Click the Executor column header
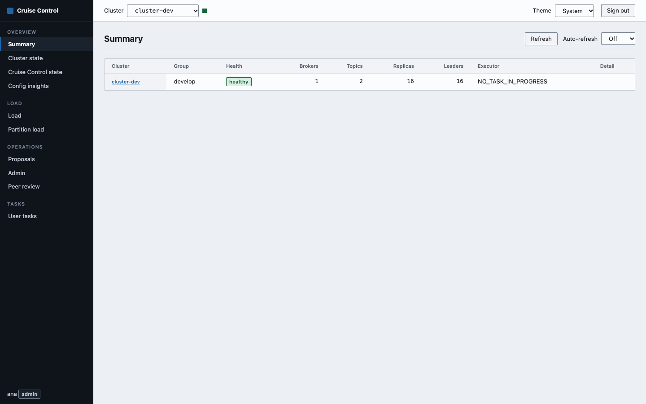 click(489, 66)
